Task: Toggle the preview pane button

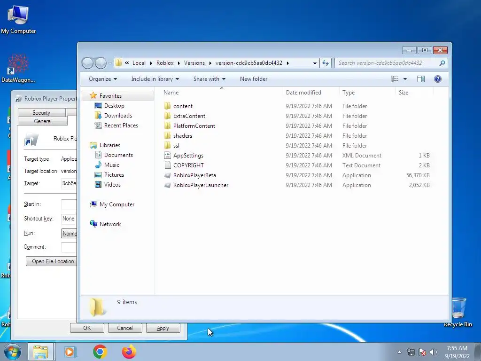Action: coord(421,79)
